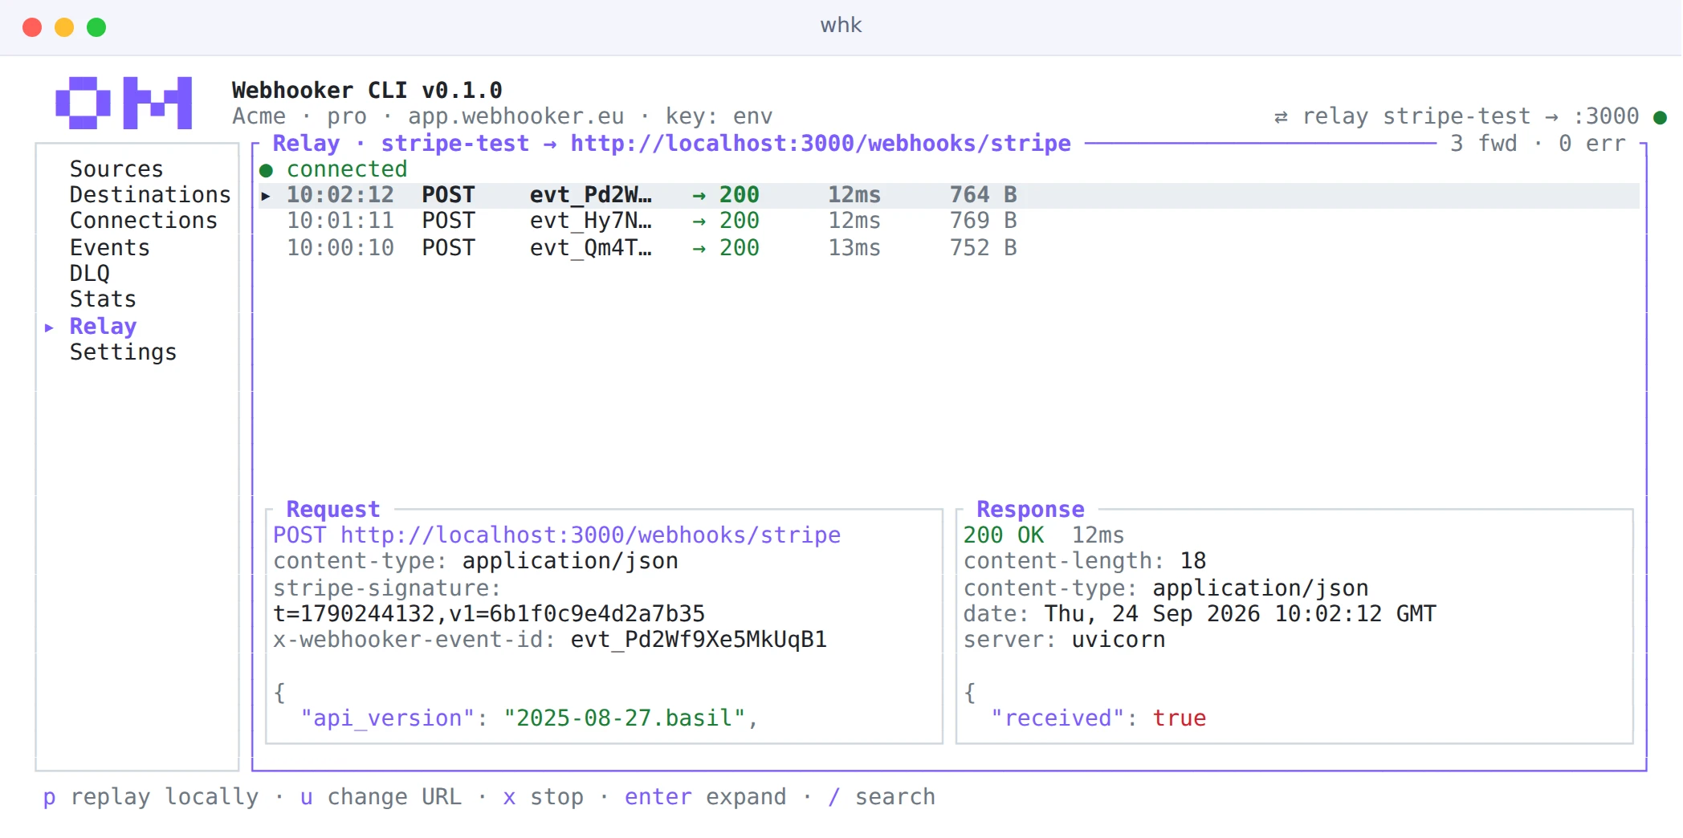Click the Request panel heading
The width and height of the screenshot is (1683, 838).
click(332, 510)
